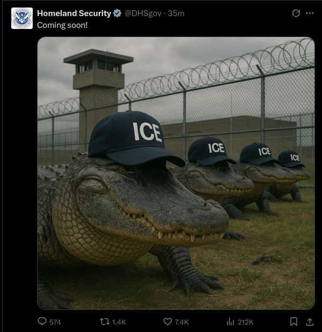Open the Grok explain-post icon
322x332 pixels.
click(296, 13)
